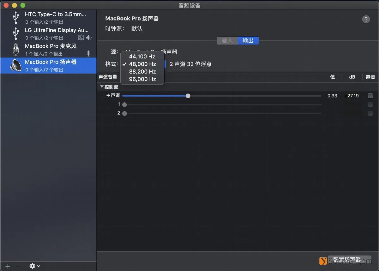This screenshot has height=271, width=379.
Task: Mute the 主声道 channel checkbox
Action: (370, 96)
